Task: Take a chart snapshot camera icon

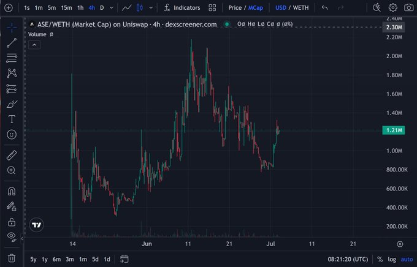Action: (x=409, y=8)
